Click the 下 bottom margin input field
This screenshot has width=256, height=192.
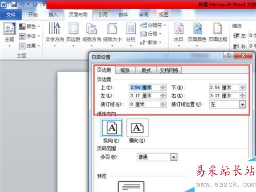point(224,88)
